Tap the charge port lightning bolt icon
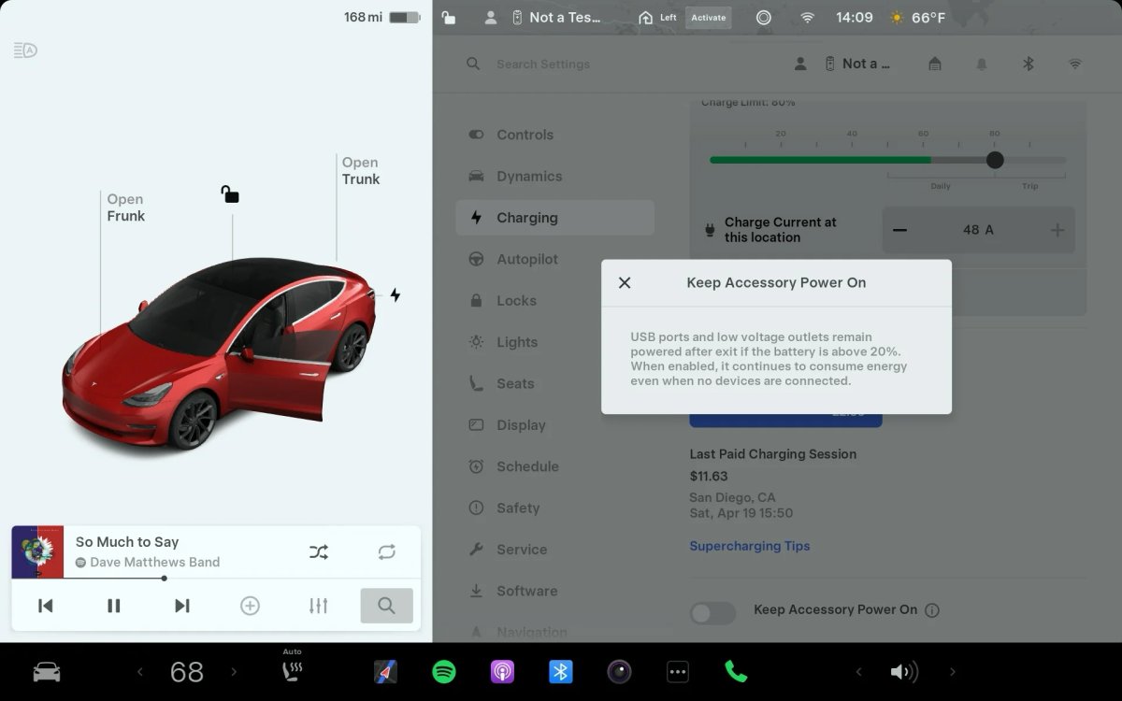 [396, 295]
